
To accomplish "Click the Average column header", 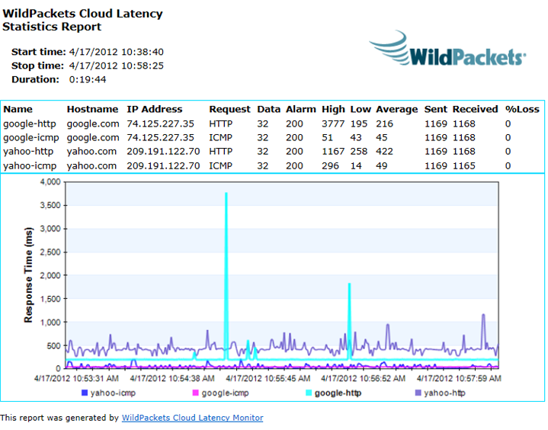I will click(x=396, y=110).
